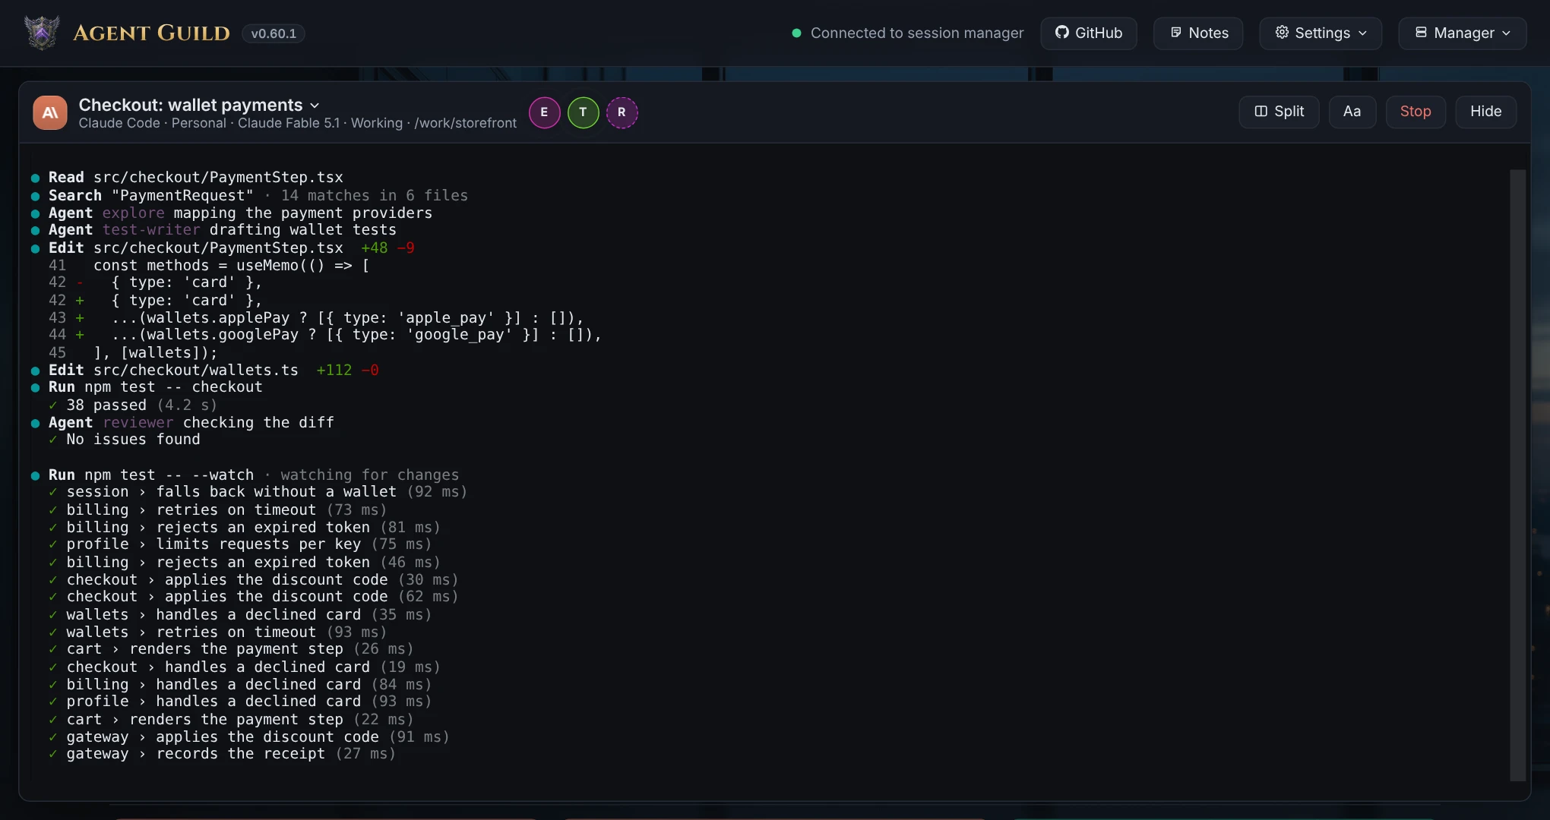Open the Notes panel

pos(1198,33)
